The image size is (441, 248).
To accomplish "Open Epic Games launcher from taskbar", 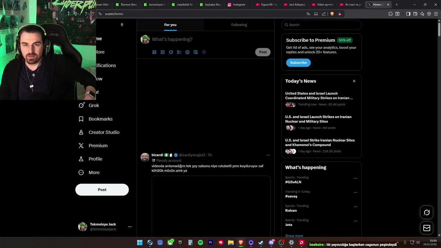I will (180, 242).
